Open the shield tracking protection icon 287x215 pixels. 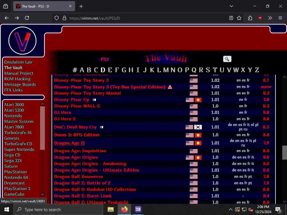pos(57,18)
